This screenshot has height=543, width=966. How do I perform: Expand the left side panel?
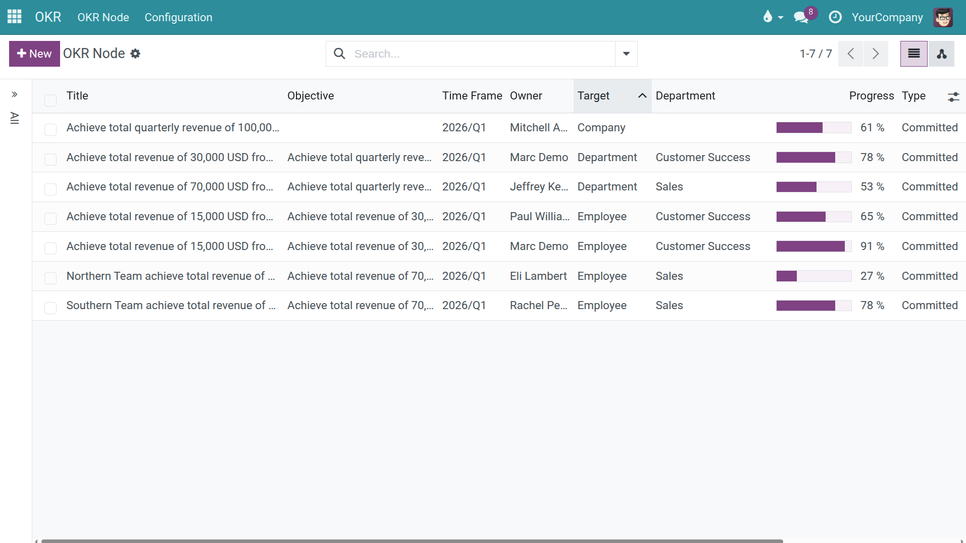(x=15, y=94)
